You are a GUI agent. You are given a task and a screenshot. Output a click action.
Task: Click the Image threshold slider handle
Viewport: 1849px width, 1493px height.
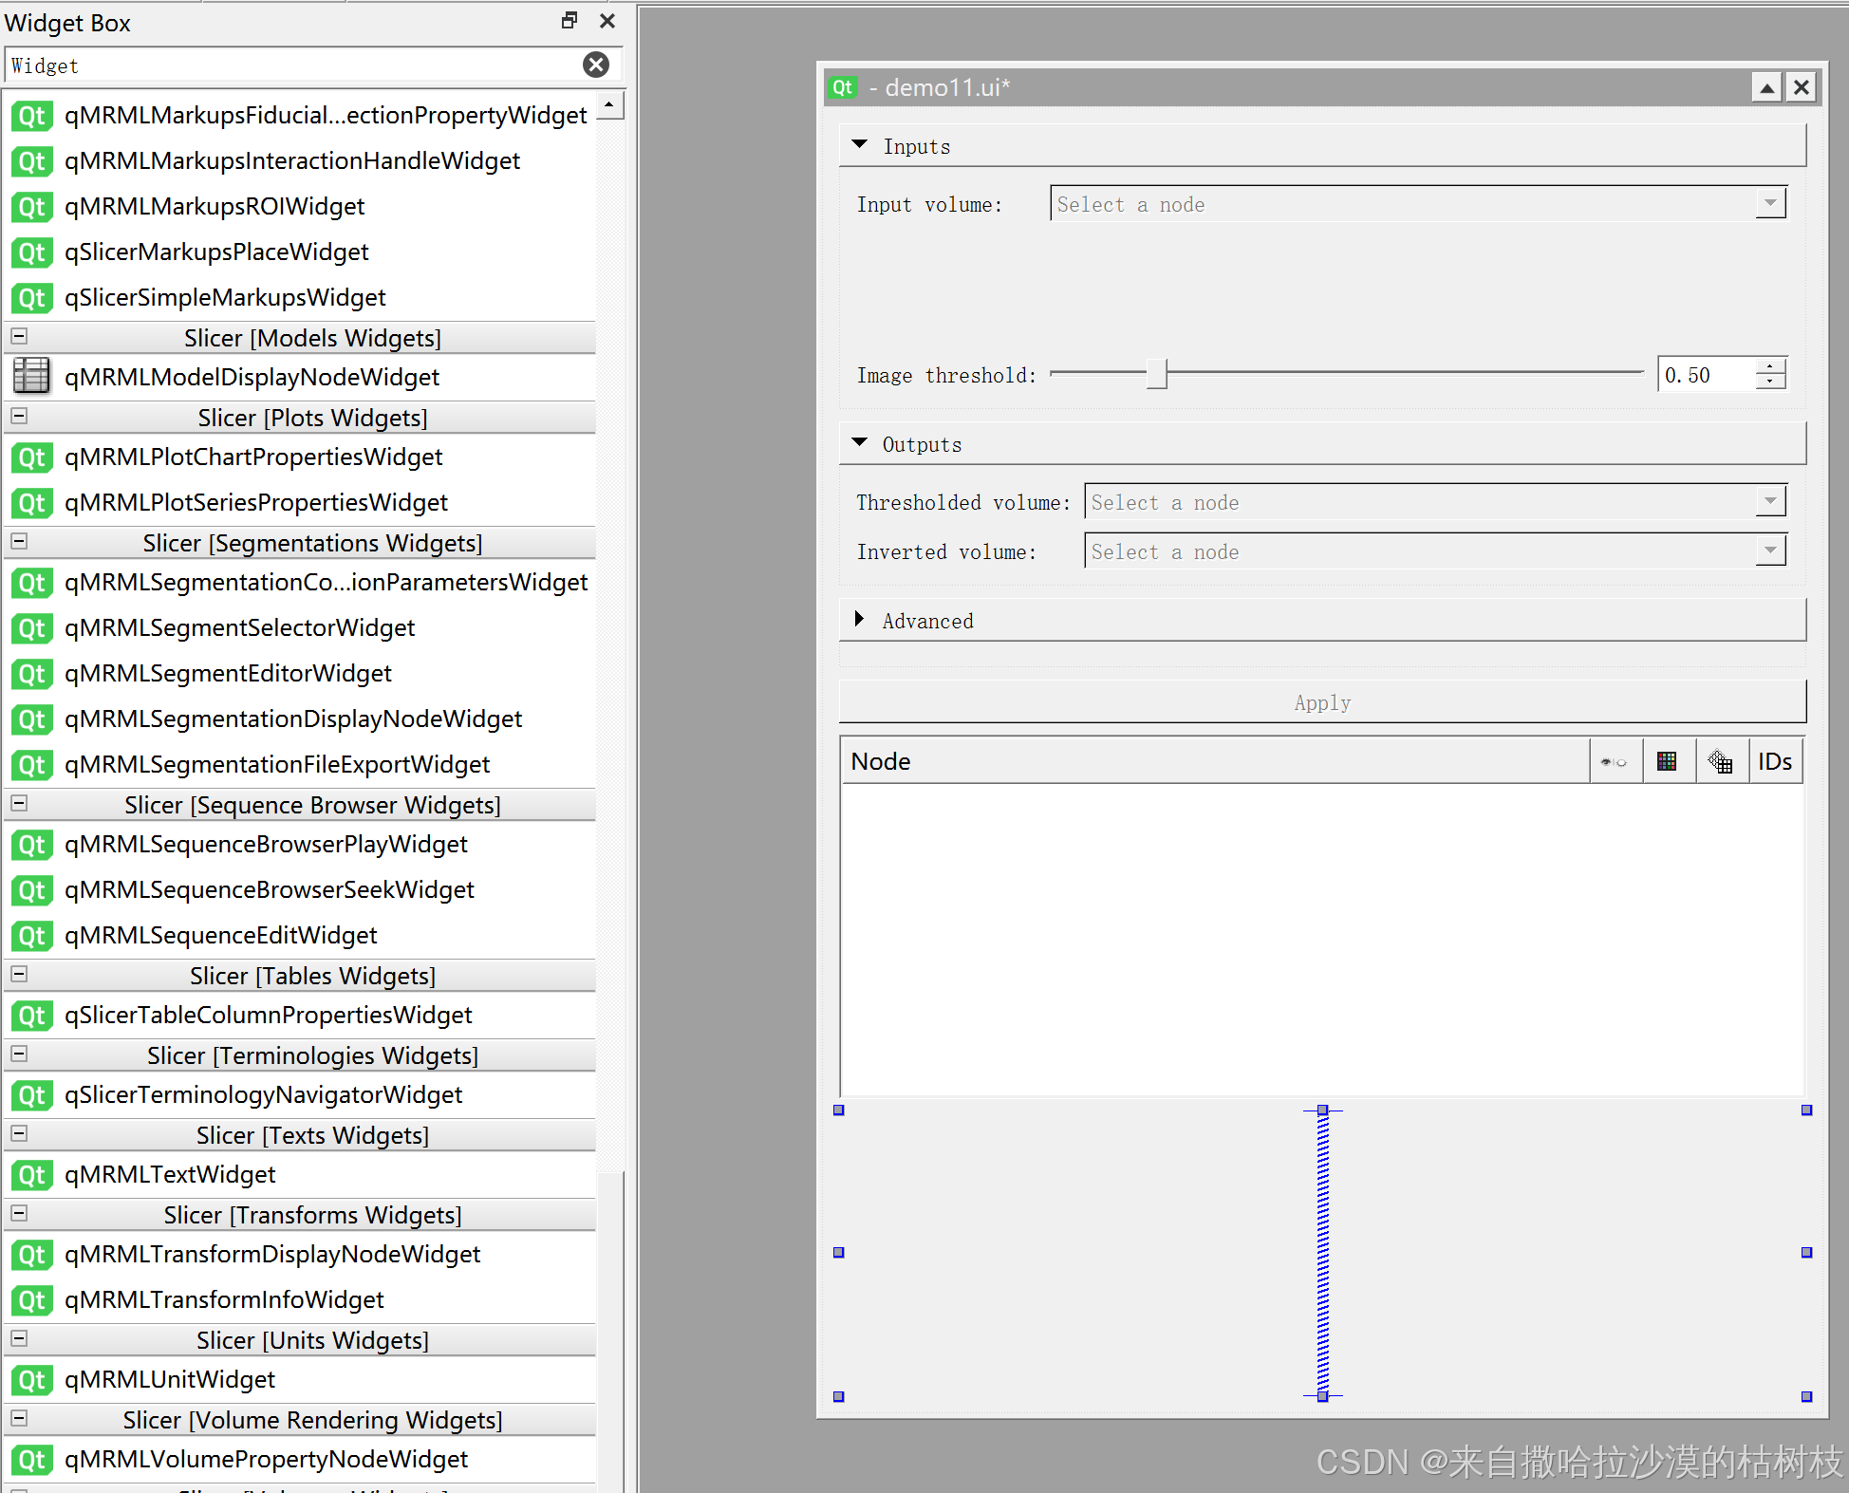point(1156,374)
